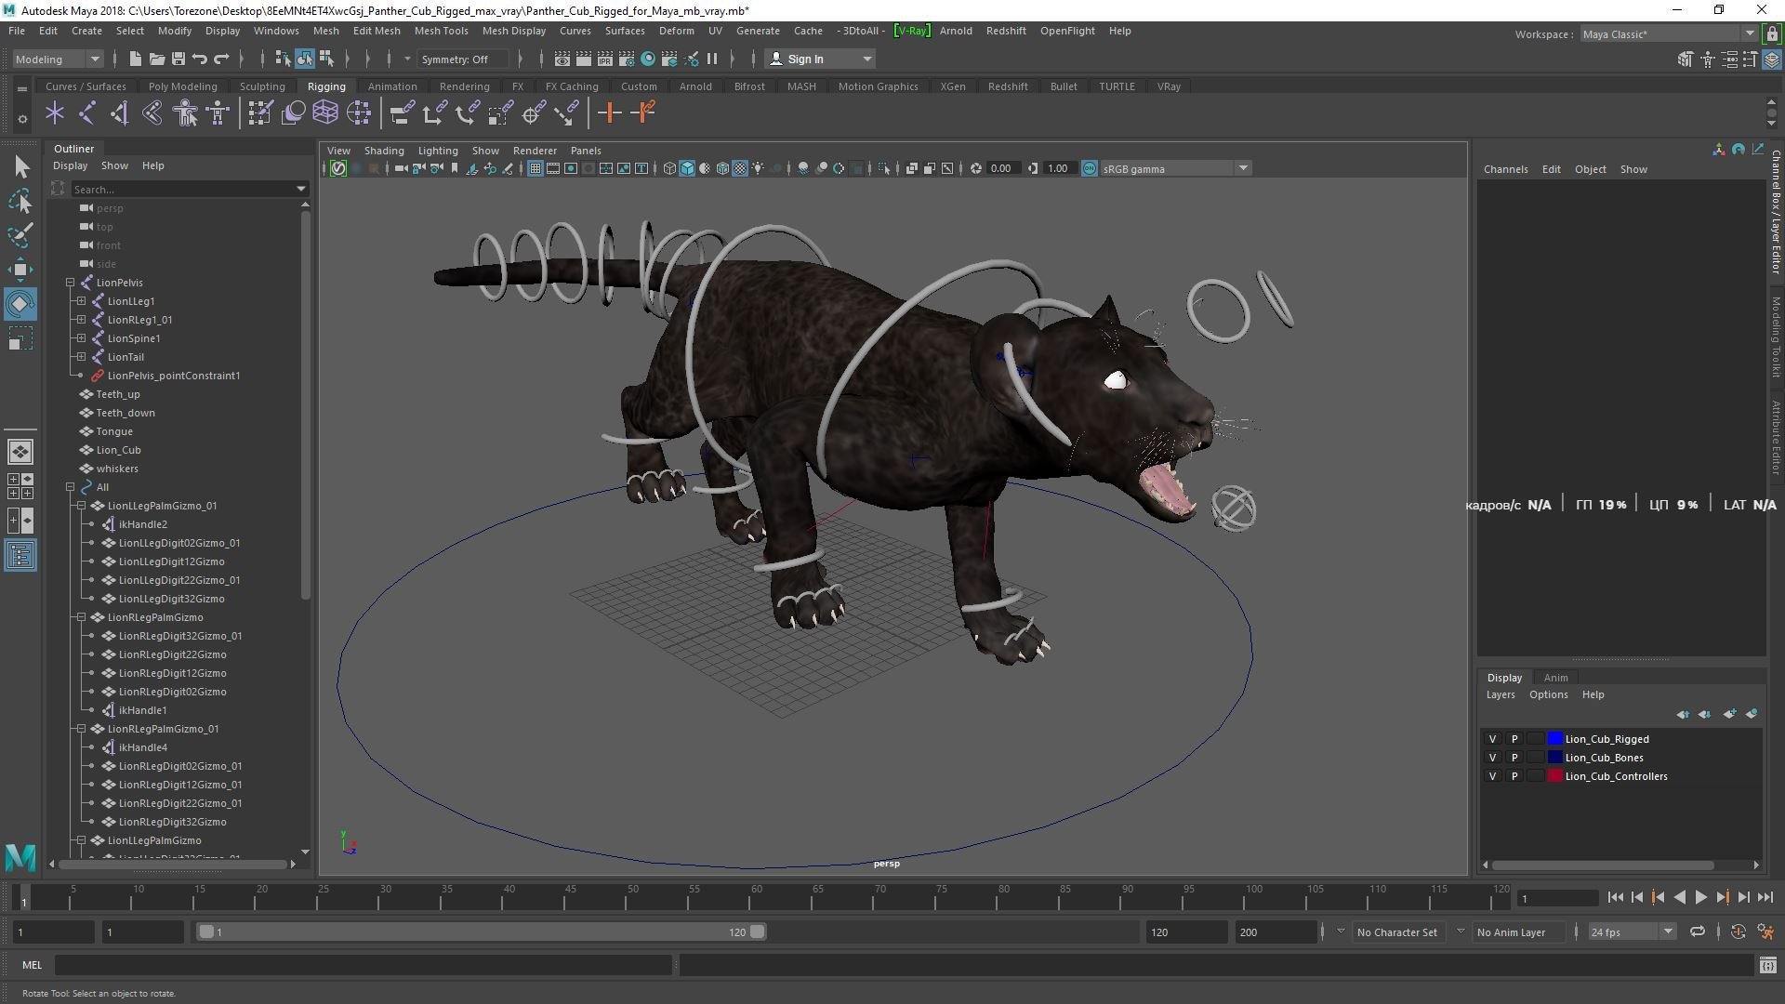
Task: Expand the LionTail tree node
Action: pyautogui.click(x=81, y=357)
